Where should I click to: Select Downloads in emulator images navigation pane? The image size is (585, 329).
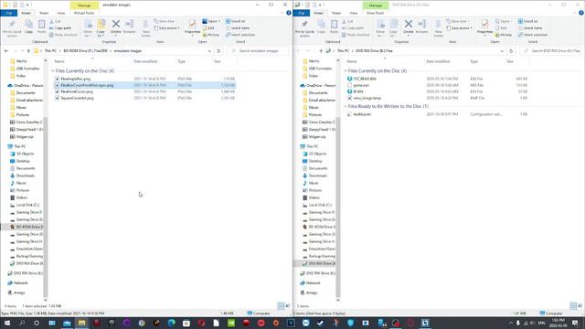pos(26,175)
